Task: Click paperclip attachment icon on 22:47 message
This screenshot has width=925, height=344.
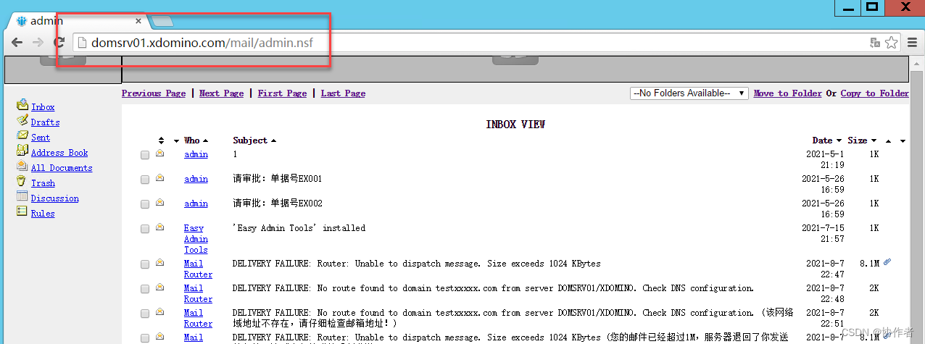Action: tap(887, 262)
